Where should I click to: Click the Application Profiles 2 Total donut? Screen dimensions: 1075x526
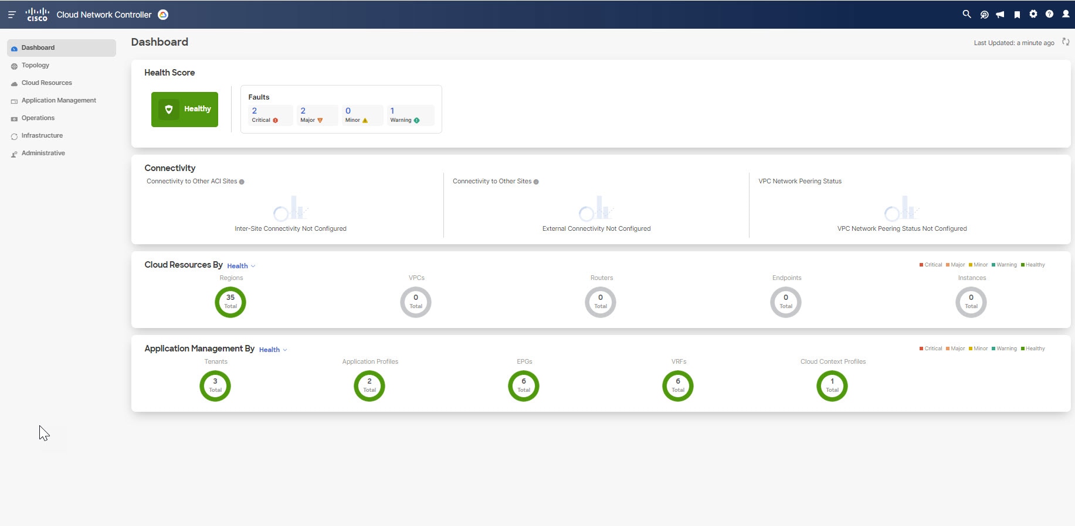point(369,386)
